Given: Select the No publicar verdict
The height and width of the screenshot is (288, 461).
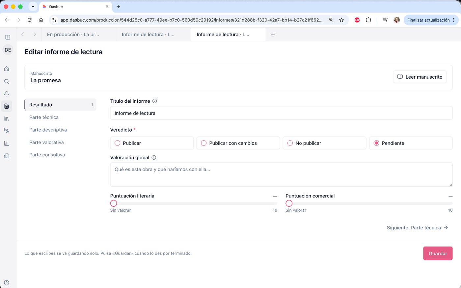Looking at the screenshot, I should click(324, 143).
